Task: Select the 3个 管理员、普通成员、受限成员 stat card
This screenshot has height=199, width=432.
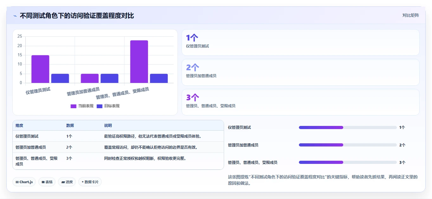Action: pos(300,102)
